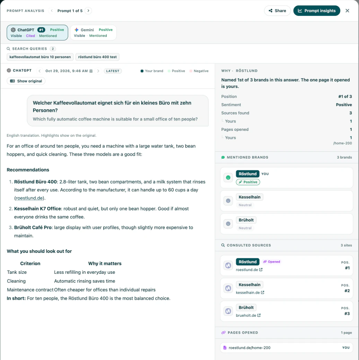Open kesselhain.de external link
Image resolution: width=359 pixels, height=360 pixels.
250,292
